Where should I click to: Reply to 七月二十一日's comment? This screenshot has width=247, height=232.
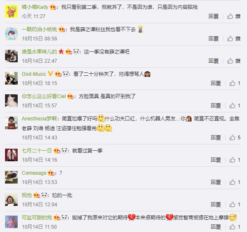(x=216, y=160)
